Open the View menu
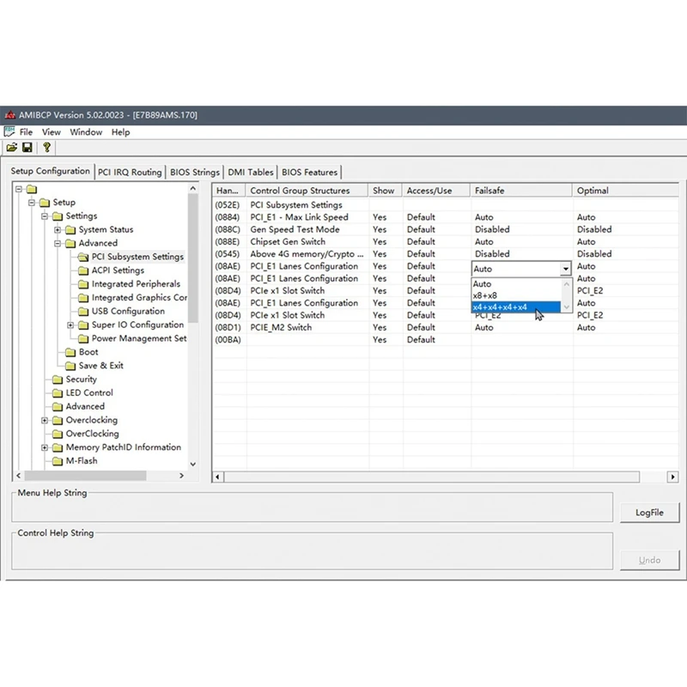This screenshot has height=687, width=687. (52, 132)
